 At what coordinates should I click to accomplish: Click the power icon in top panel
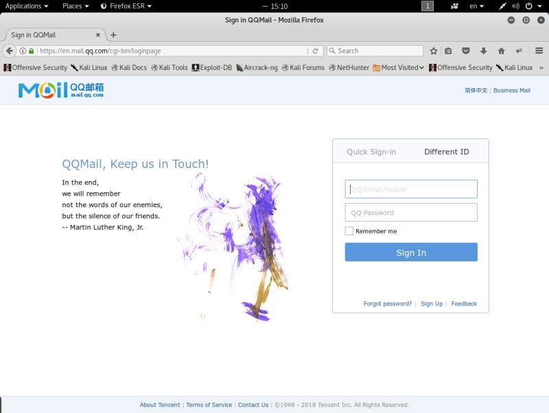(528, 6)
